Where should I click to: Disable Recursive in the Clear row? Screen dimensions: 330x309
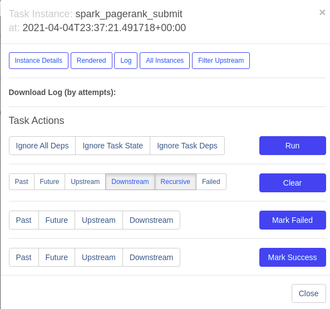(x=175, y=182)
